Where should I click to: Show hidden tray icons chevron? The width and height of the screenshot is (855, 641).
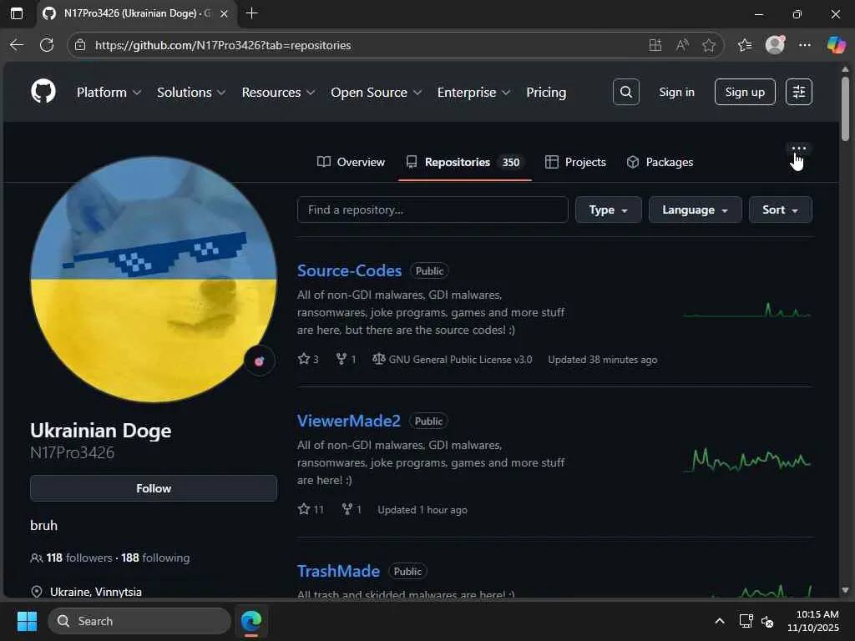pos(720,621)
